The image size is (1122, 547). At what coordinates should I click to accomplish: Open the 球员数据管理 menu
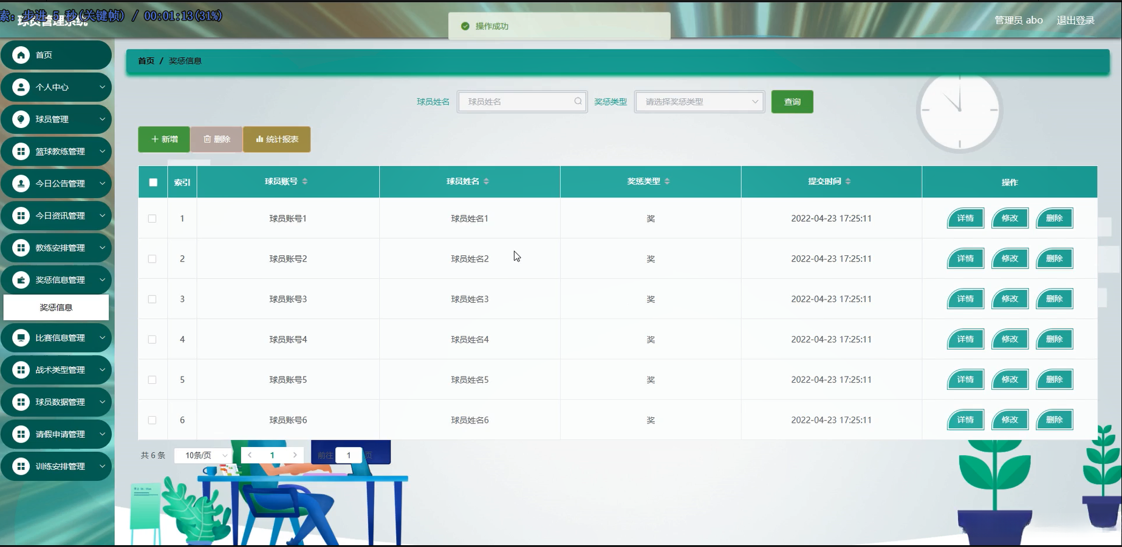pyautogui.click(x=56, y=402)
